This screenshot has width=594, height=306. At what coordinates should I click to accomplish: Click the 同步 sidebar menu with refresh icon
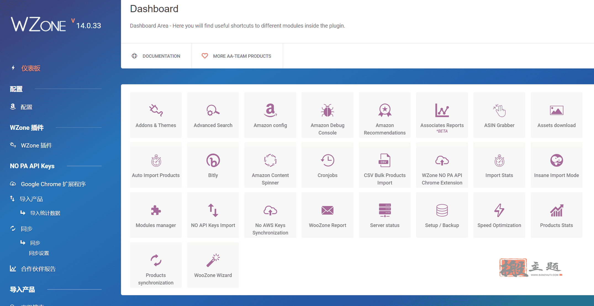pyautogui.click(x=27, y=229)
